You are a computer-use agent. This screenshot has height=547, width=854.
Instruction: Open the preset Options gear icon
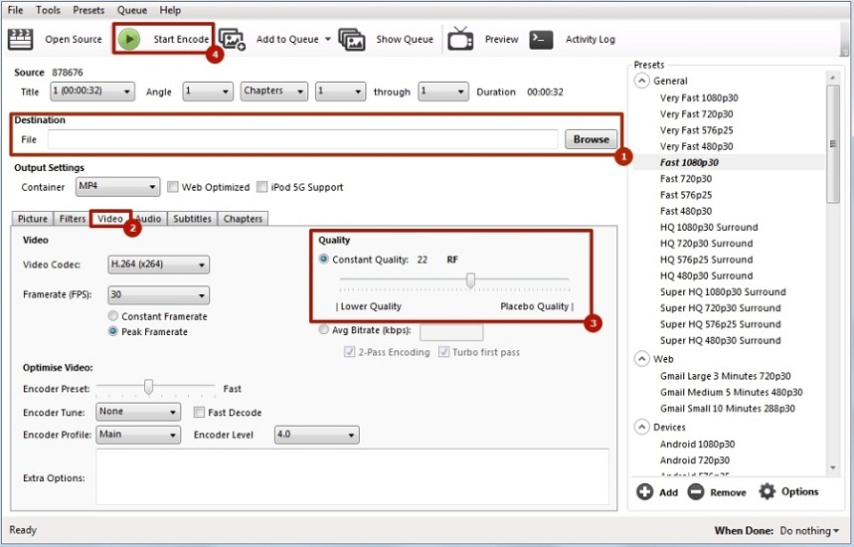pos(767,491)
